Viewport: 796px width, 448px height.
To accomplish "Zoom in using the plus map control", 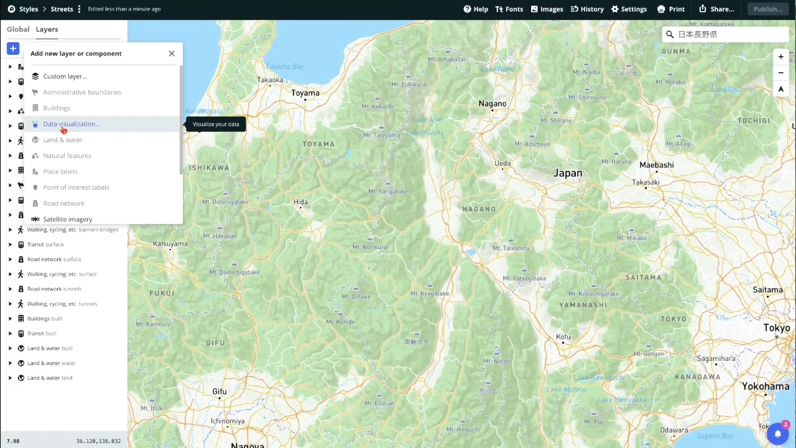I will pyautogui.click(x=780, y=57).
